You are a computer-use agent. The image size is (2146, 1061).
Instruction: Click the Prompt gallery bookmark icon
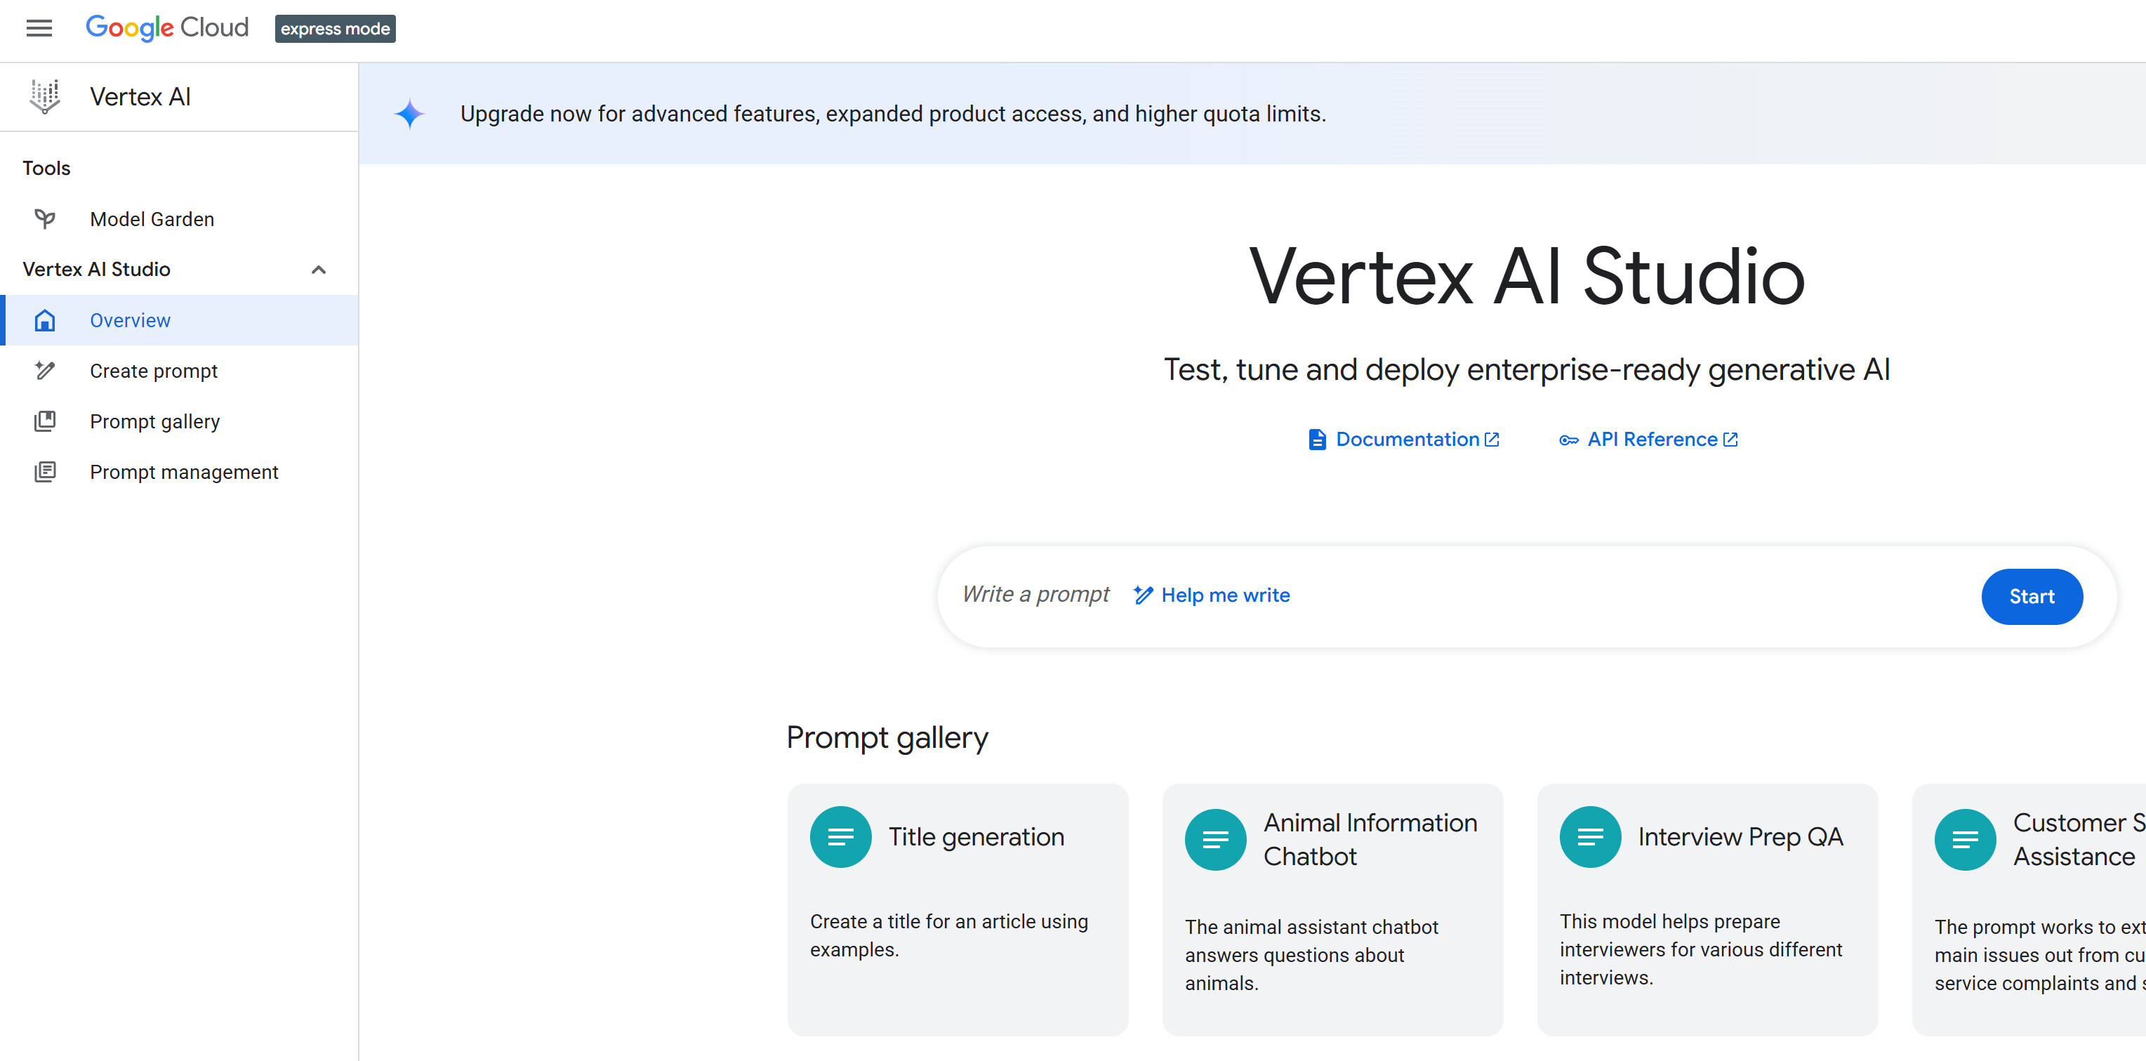pos(45,422)
